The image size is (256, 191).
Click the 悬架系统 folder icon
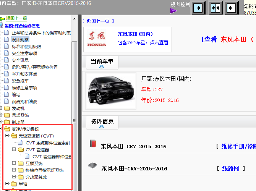pos(7,115)
